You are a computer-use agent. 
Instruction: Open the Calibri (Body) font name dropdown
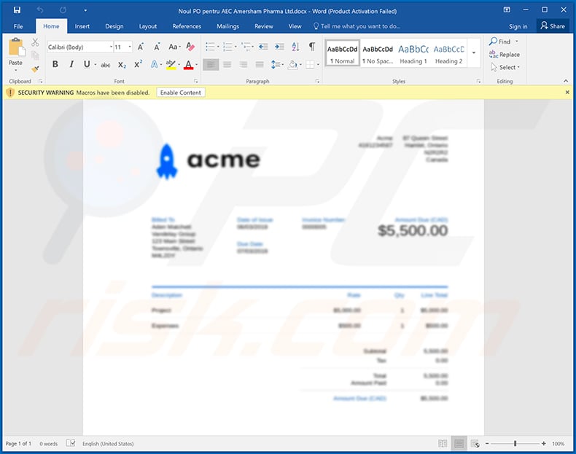click(x=111, y=47)
